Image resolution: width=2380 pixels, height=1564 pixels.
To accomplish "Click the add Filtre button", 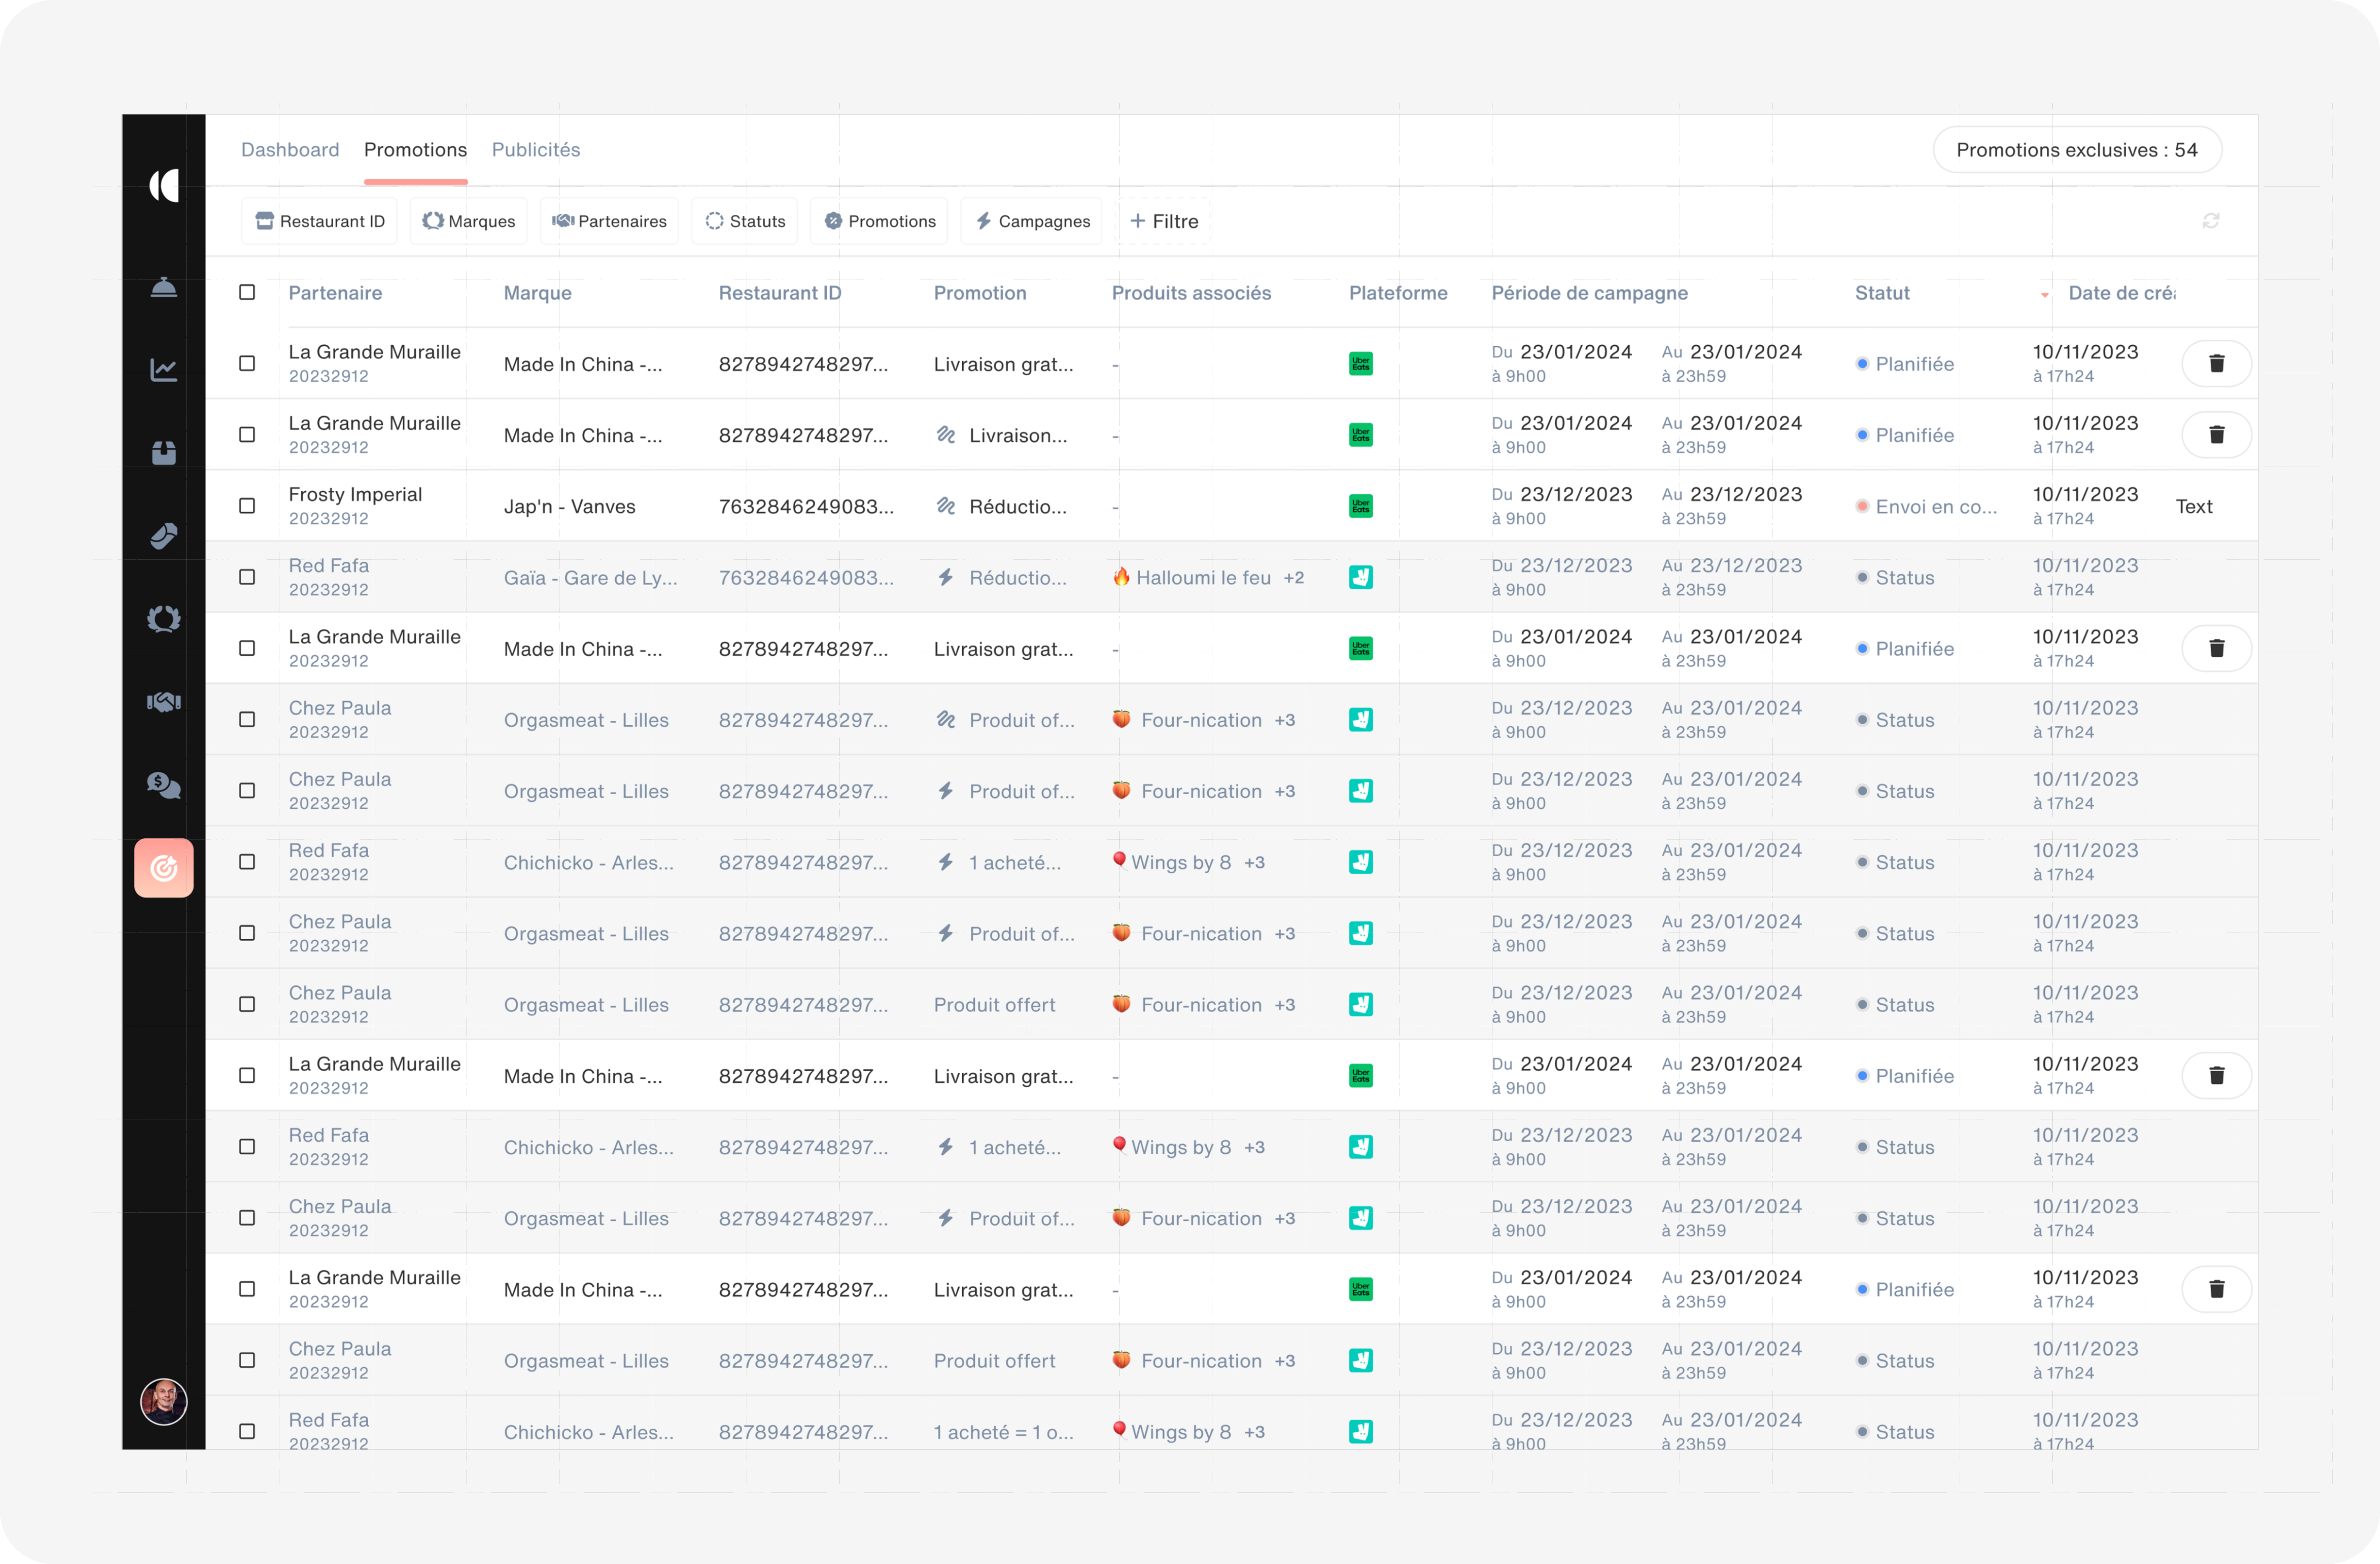I will pyautogui.click(x=1164, y=221).
